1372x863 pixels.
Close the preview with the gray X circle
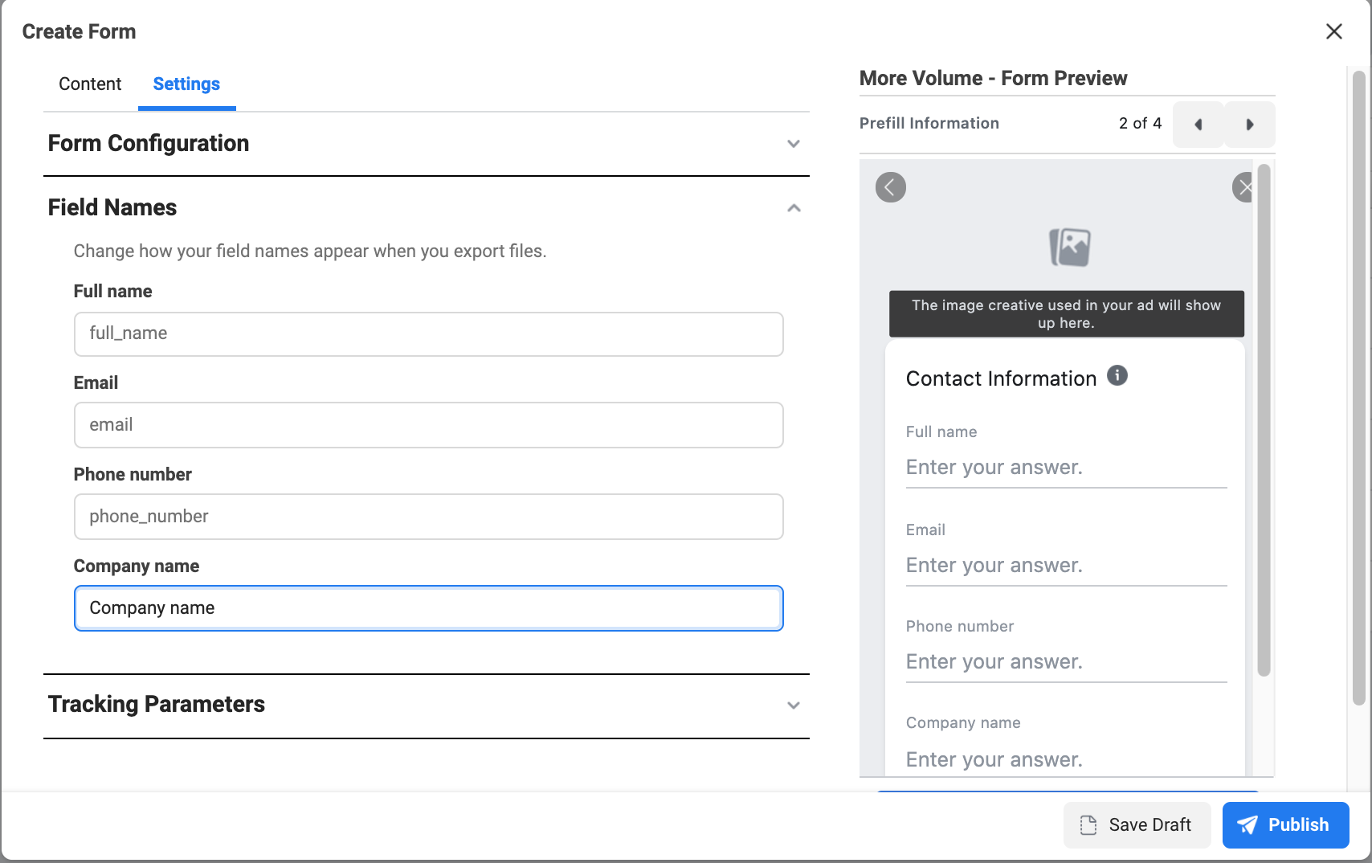1243,187
